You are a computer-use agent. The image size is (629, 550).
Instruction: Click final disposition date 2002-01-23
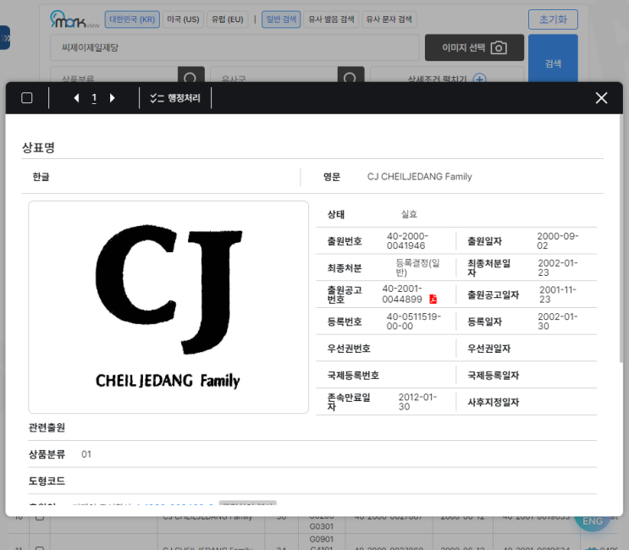(558, 267)
